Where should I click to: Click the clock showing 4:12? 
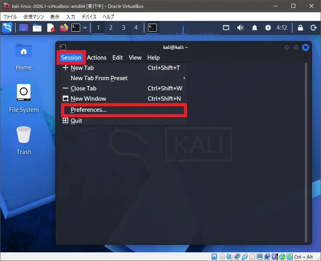(x=282, y=28)
